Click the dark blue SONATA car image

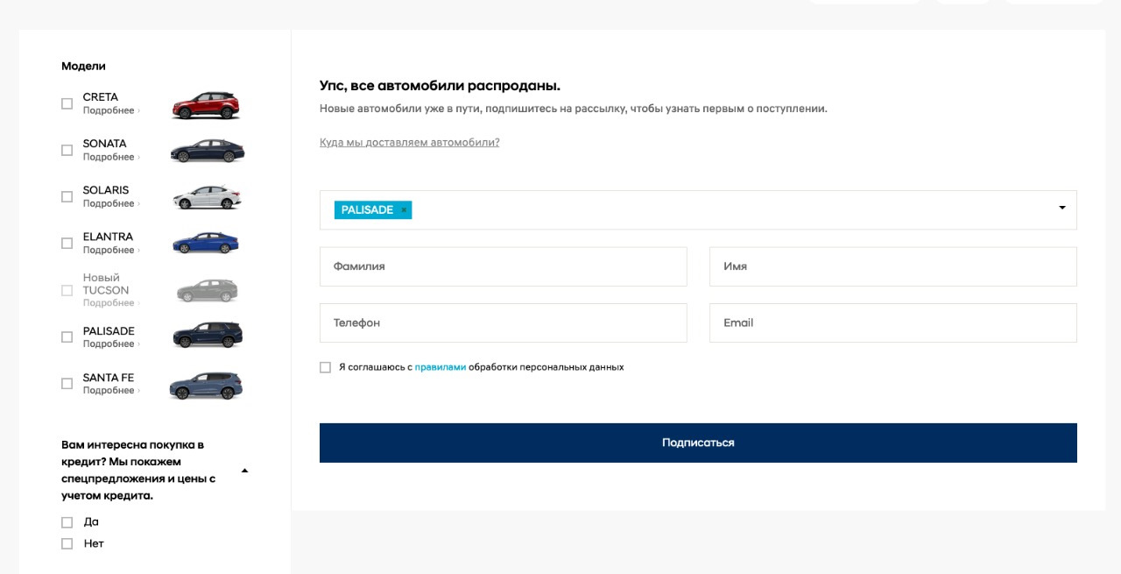(x=207, y=152)
